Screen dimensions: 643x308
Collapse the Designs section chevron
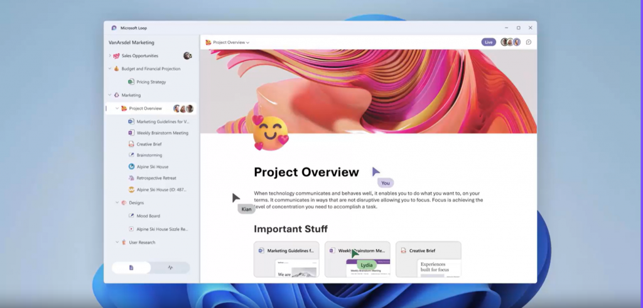point(117,203)
